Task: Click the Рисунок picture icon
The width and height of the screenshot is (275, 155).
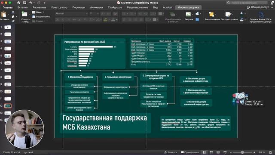Action: (188, 14)
